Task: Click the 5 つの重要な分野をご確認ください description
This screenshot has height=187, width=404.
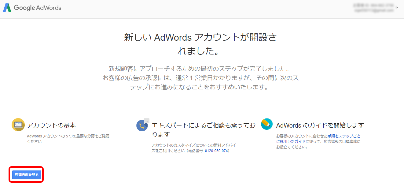Action: 68,139
